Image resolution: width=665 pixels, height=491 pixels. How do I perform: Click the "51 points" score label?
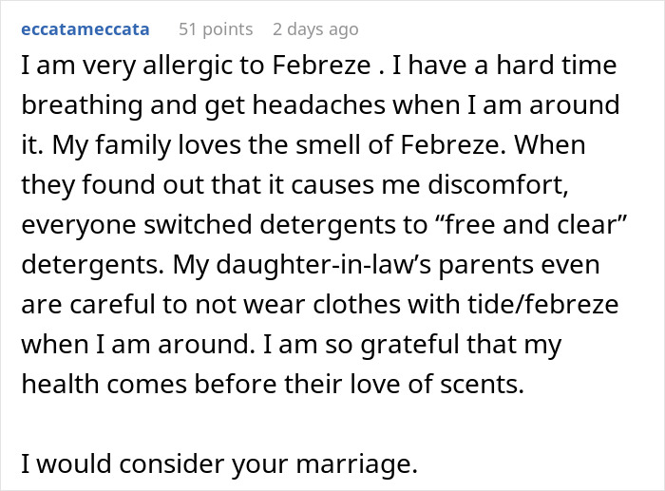[x=216, y=29]
